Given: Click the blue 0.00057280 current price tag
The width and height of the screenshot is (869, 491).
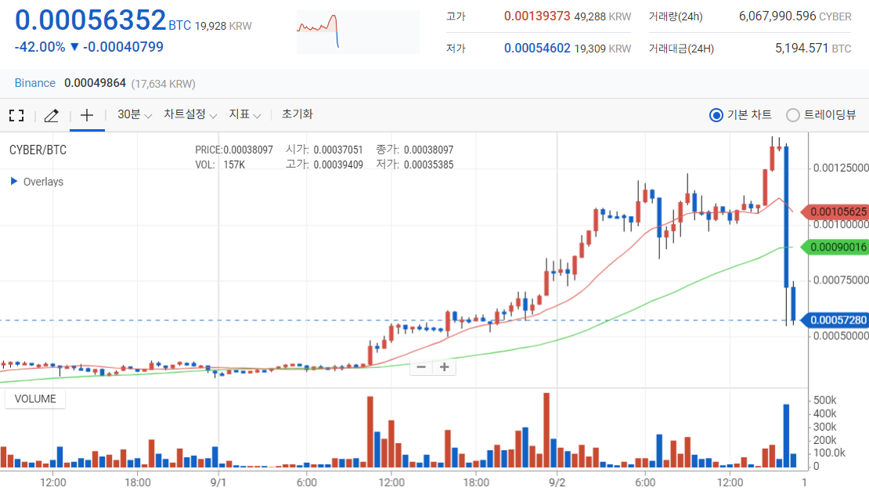Looking at the screenshot, I should [x=838, y=320].
